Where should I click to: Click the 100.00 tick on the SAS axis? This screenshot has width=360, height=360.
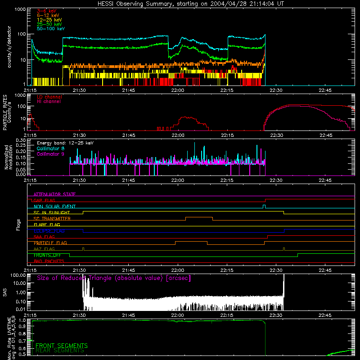18,275
